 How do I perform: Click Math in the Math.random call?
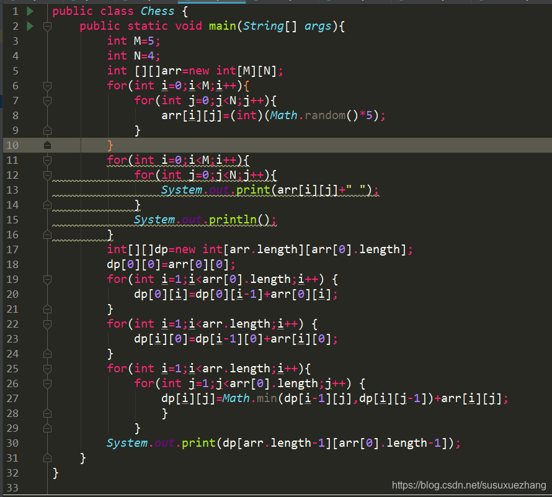283,115
